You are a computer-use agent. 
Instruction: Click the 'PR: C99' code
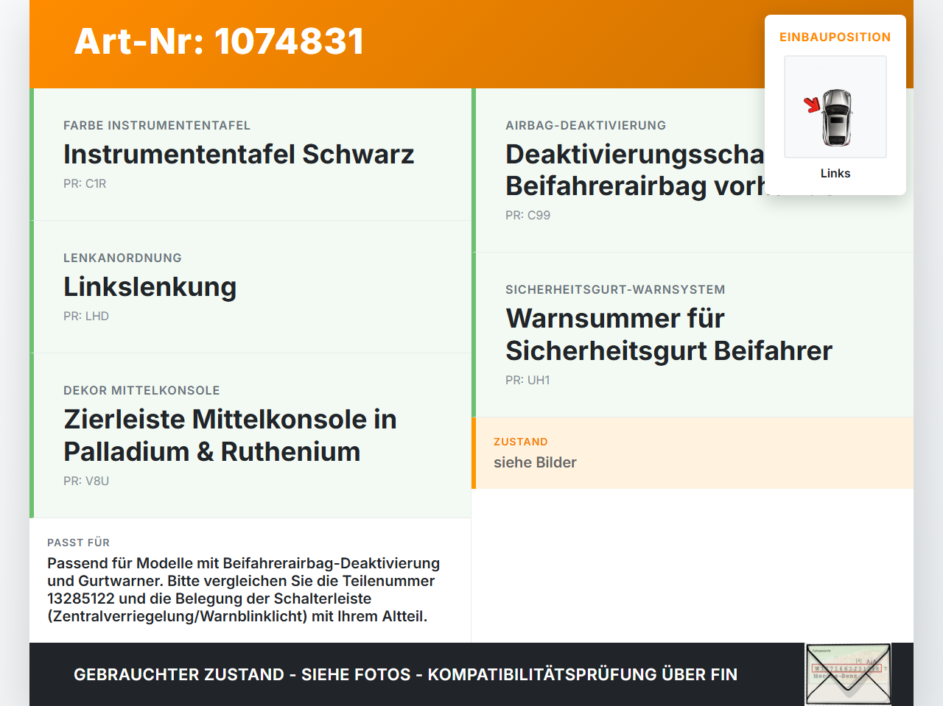point(527,215)
